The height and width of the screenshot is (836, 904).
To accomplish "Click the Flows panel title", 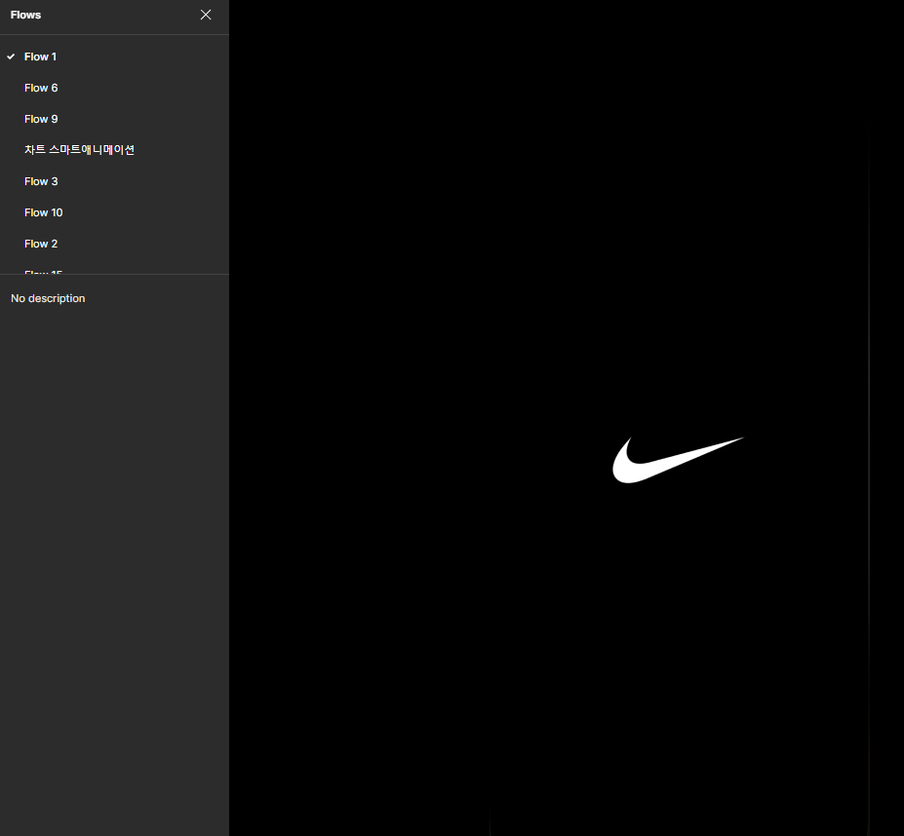I will [25, 15].
